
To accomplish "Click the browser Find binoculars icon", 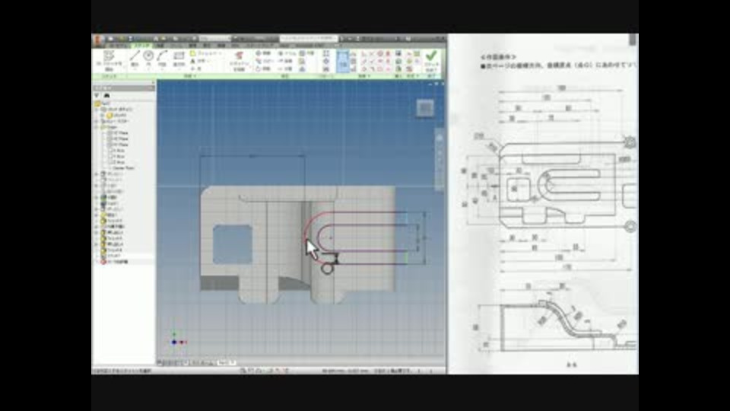I will point(106,96).
